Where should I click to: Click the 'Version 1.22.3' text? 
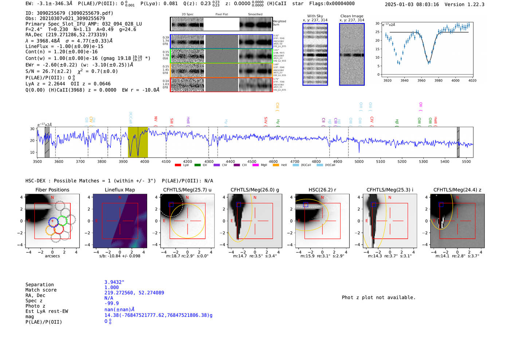[464, 4]
